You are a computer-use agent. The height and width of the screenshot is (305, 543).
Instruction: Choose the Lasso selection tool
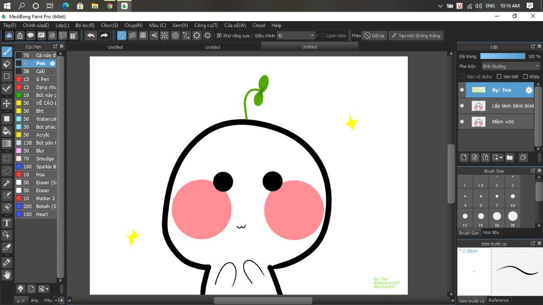coord(6,171)
